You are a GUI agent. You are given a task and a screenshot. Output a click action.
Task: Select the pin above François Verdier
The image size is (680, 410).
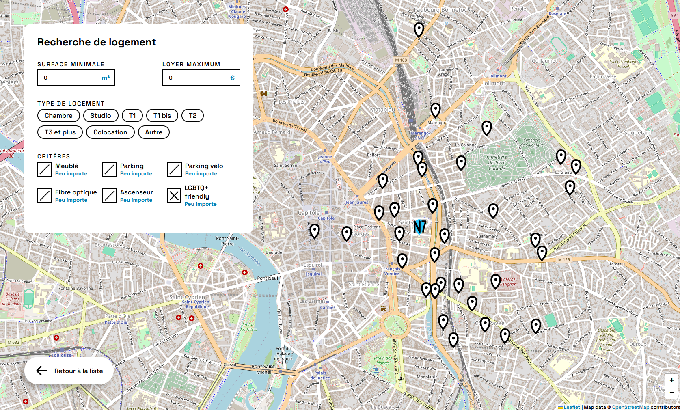pos(402,260)
